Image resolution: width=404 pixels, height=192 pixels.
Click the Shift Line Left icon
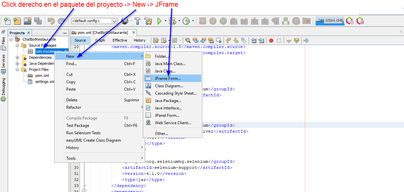[254, 40]
